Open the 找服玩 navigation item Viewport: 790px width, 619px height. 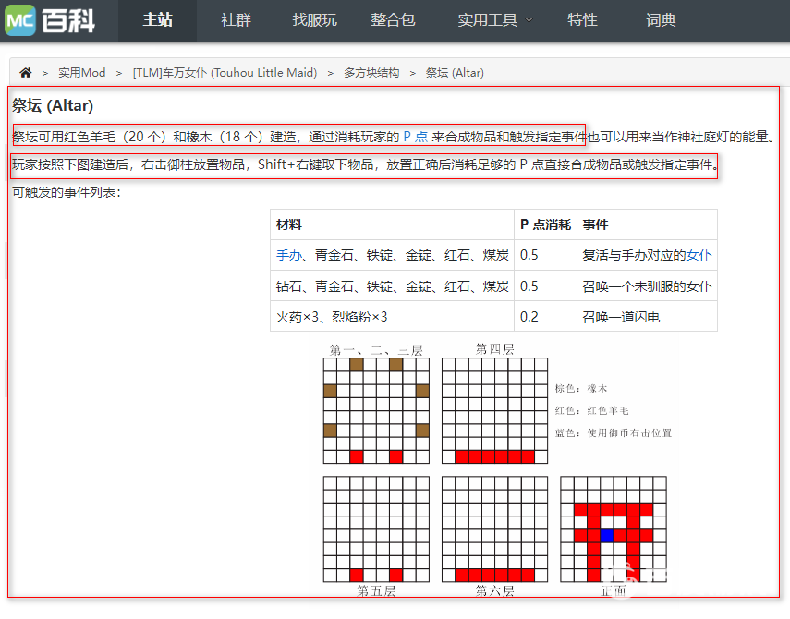[314, 20]
